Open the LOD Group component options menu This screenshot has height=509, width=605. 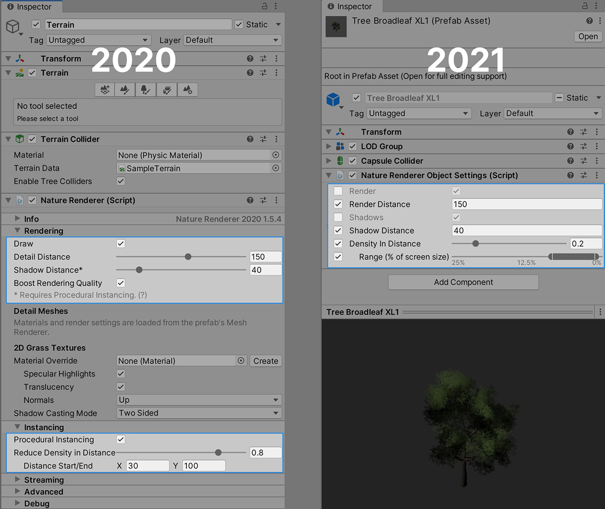tap(597, 146)
